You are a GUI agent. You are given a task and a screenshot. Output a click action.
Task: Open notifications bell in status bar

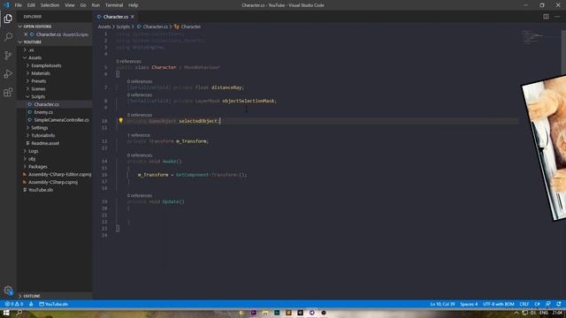coord(559,304)
